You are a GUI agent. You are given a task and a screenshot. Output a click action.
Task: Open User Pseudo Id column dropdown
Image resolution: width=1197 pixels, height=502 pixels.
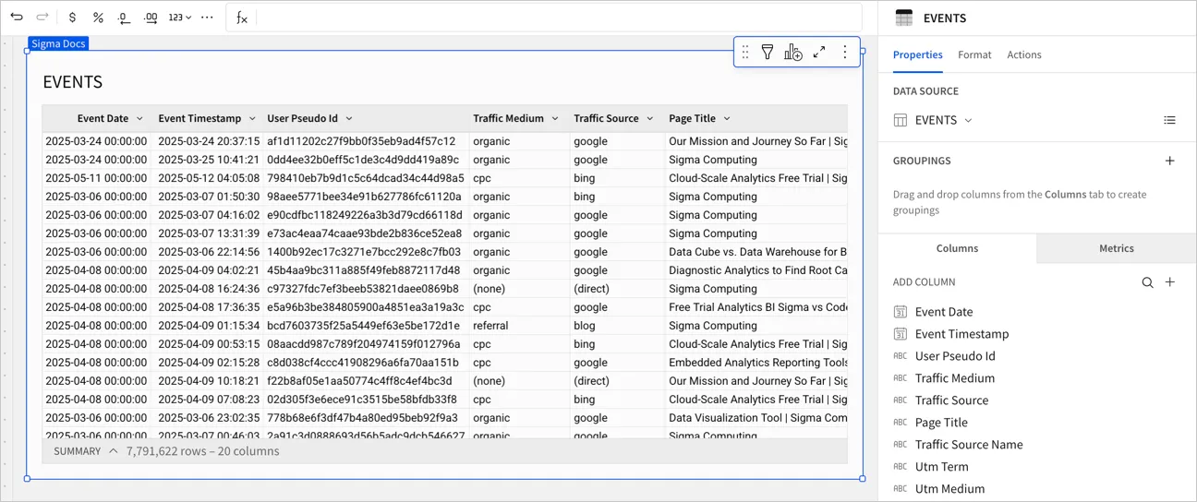click(x=349, y=119)
